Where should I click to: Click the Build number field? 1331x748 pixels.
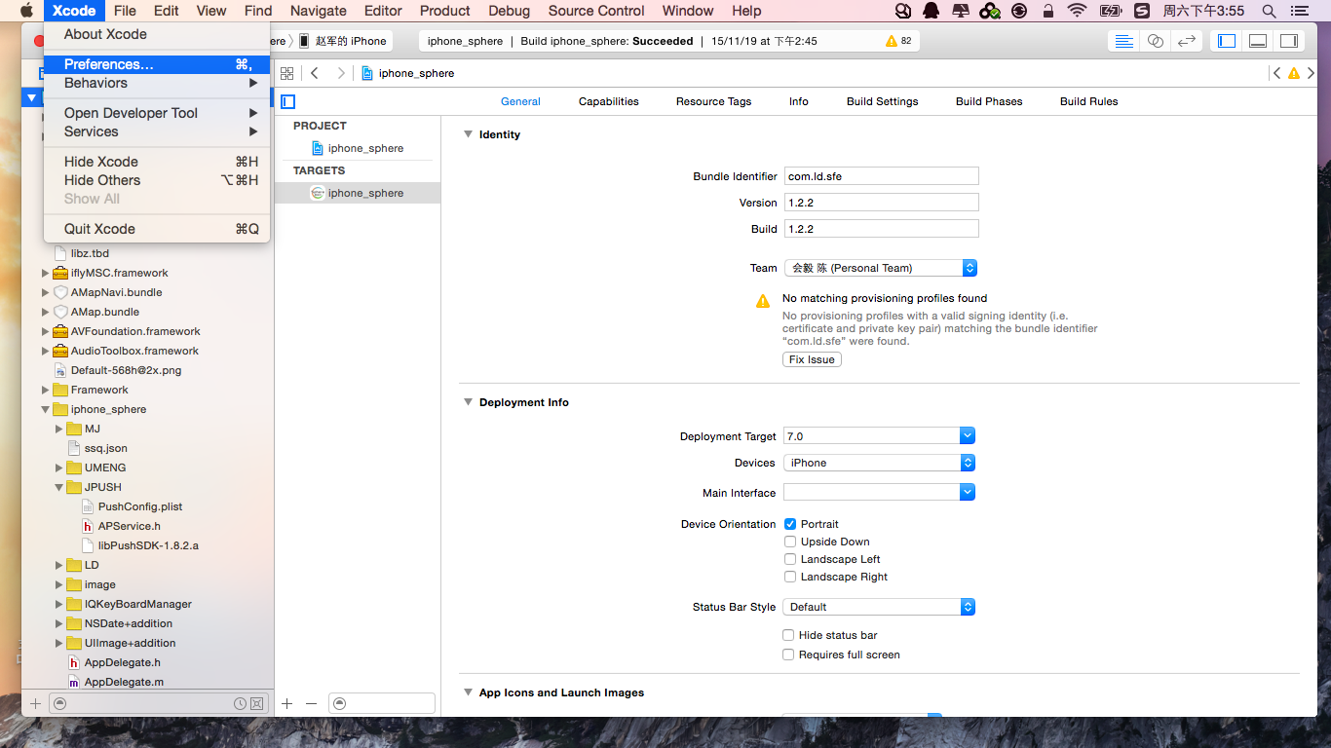pyautogui.click(x=881, y=229)
